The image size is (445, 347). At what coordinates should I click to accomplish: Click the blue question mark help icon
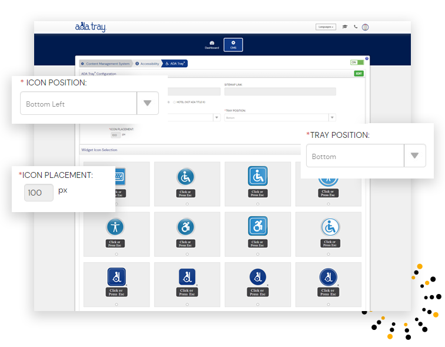tap(367, 58)
